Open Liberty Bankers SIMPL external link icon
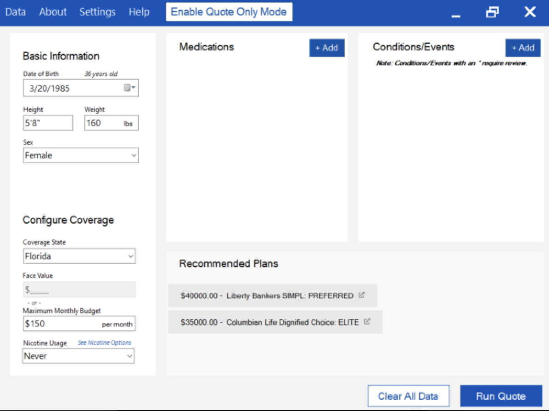 361,295
